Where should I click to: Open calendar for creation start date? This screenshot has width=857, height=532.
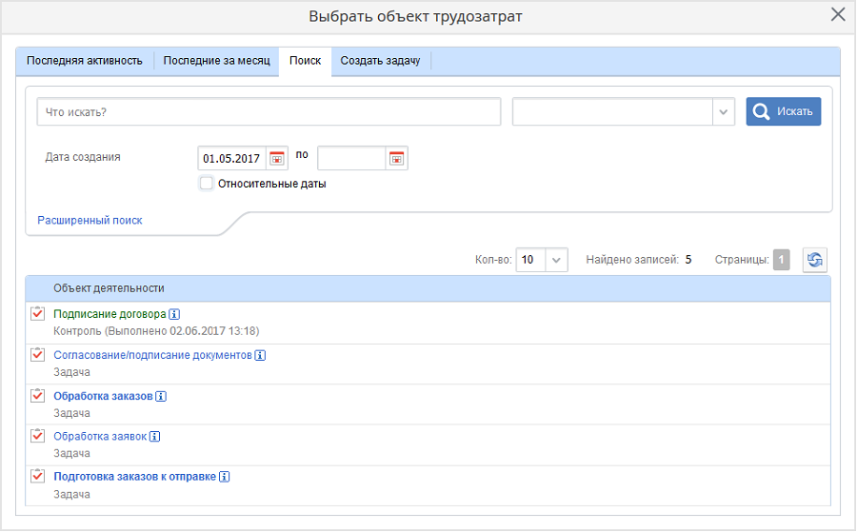coord(277,159)
